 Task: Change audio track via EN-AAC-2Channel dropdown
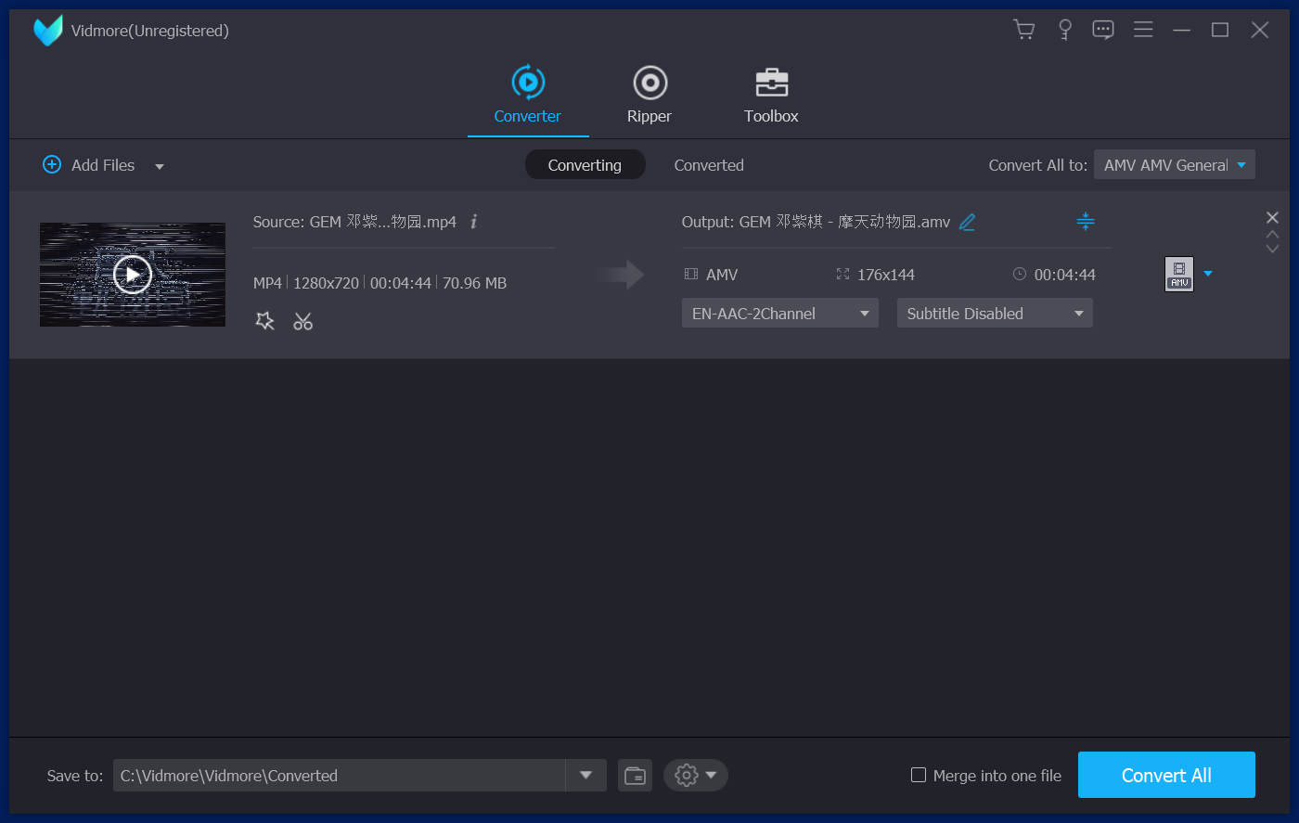pos(779,313)
